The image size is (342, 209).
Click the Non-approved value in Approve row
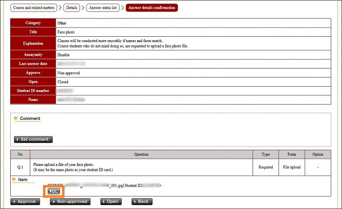click(68, 73)
